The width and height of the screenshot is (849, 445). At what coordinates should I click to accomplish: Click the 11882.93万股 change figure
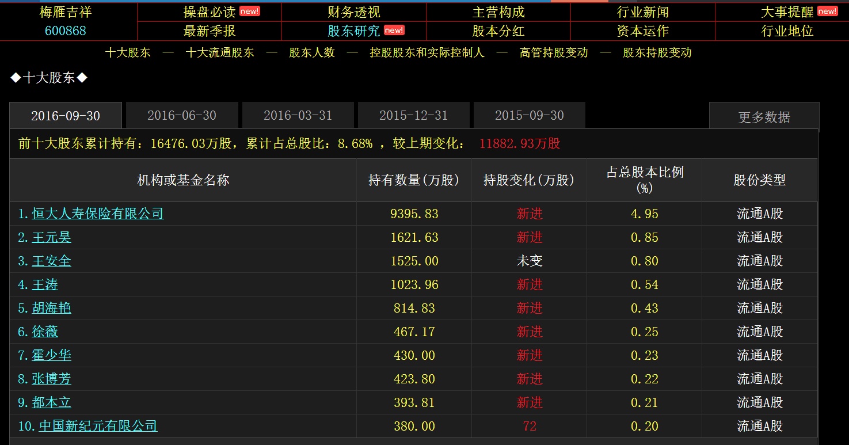pyautogui.click(x=520, y=143)
